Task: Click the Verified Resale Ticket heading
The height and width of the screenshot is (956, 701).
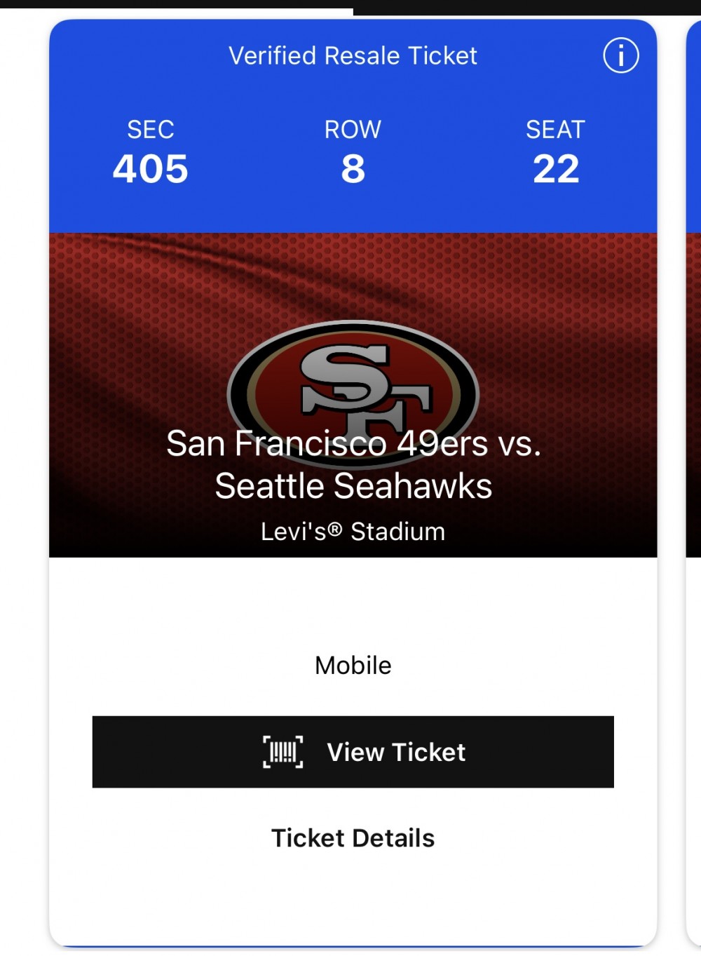Action: pos(353,55)
